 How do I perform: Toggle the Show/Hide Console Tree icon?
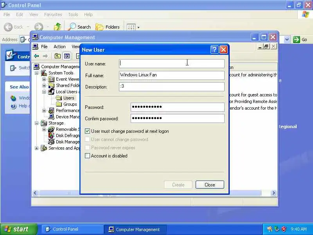pyautogui.click(x=67, y=56)
